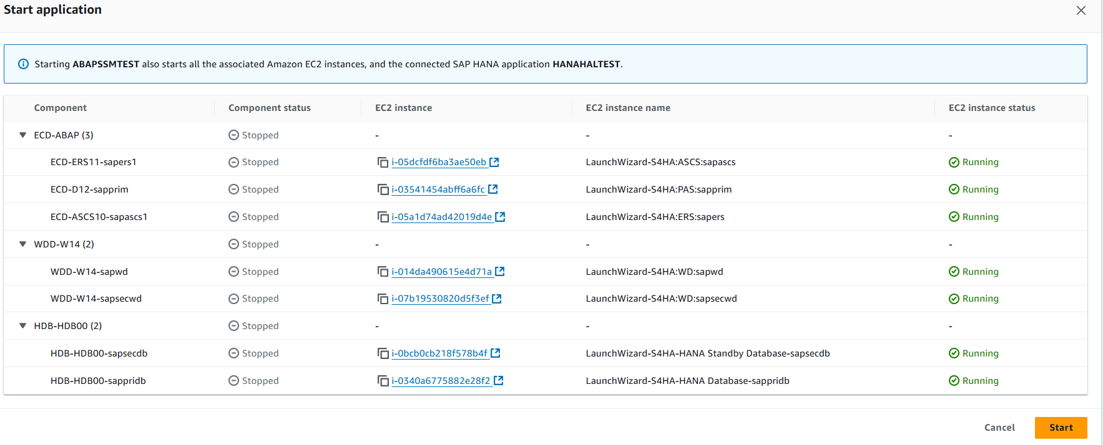Click LaunchWizard-S4HA:WD:sapsecwd instance name
This screenshot has width=1103, height=445.
point(661,299)
